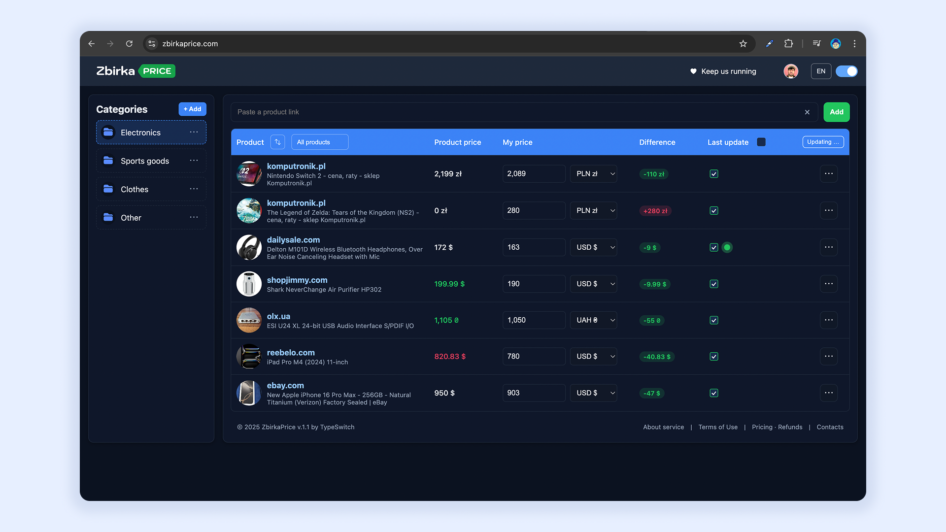Viewport: 946px width, 532px height.
Task: Uncheck update checkbox for Zelda product
Action: pyautogui.click(x=714, y=211)
